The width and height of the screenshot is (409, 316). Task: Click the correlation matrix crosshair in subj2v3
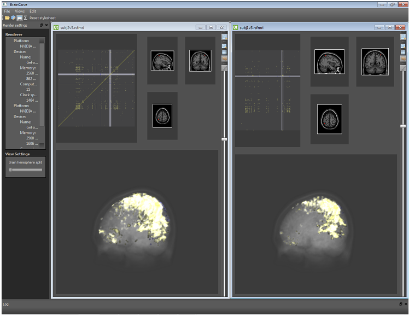tap(110, 74)
